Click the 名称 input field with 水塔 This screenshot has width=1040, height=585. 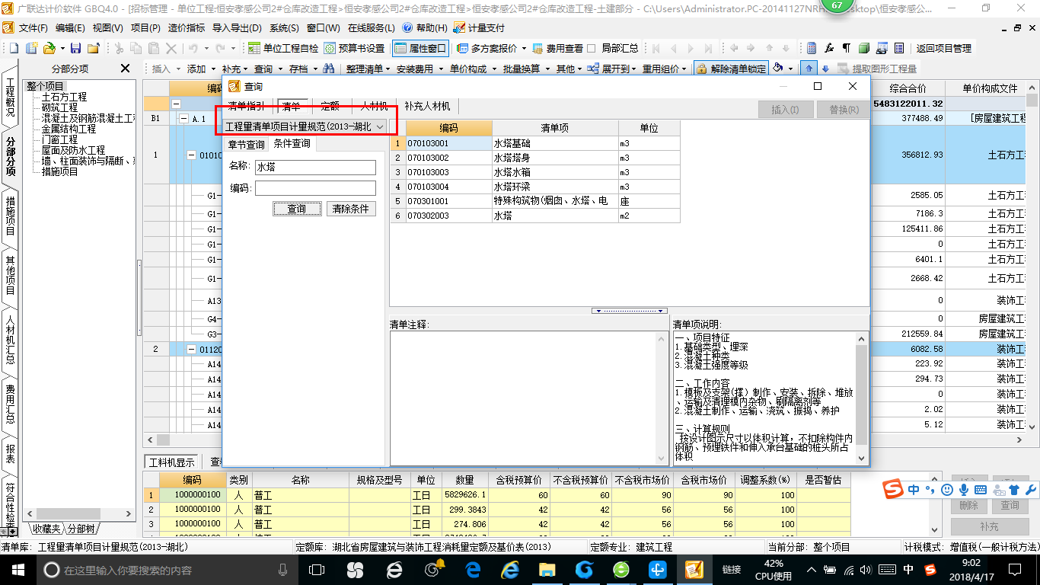[315, 168]
